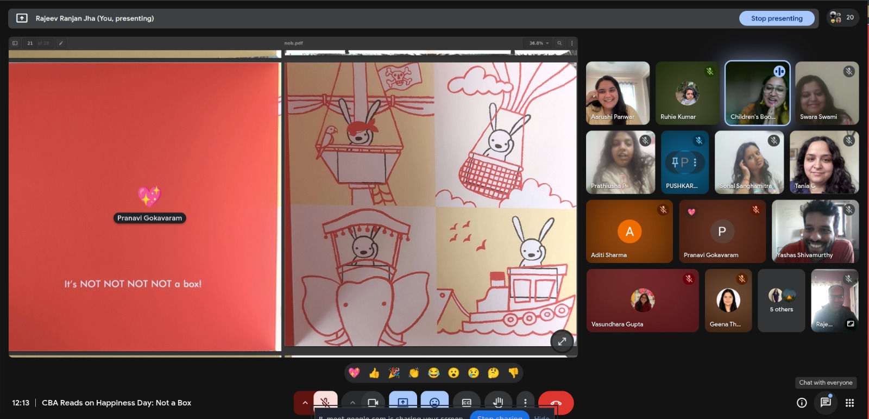Viewport: 869px width, 419px height.
Task: Click the meeting title CBA Reads on Happiness Day
Action: click(x=116, y=403)
